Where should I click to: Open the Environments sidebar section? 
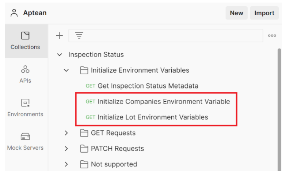pos(25,107)
